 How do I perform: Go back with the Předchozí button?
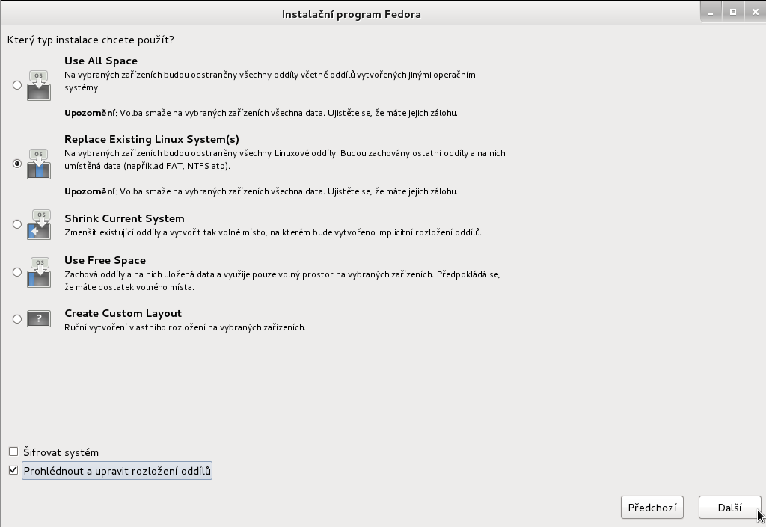point(652,508)
